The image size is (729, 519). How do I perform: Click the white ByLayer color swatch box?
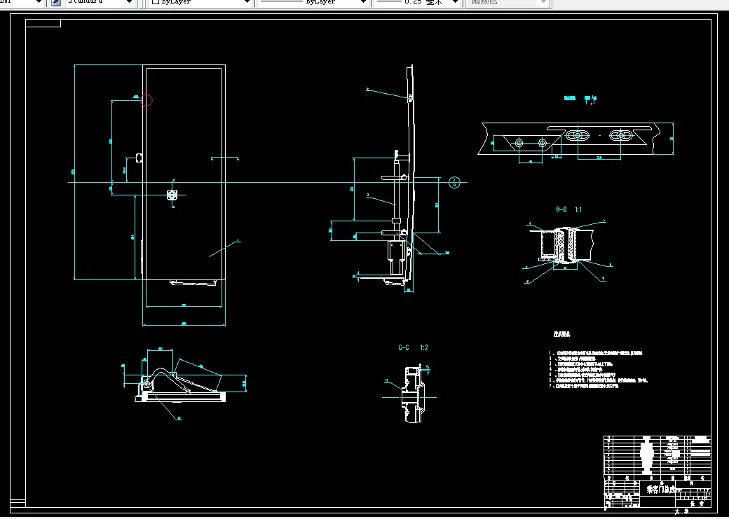point(156,2)
